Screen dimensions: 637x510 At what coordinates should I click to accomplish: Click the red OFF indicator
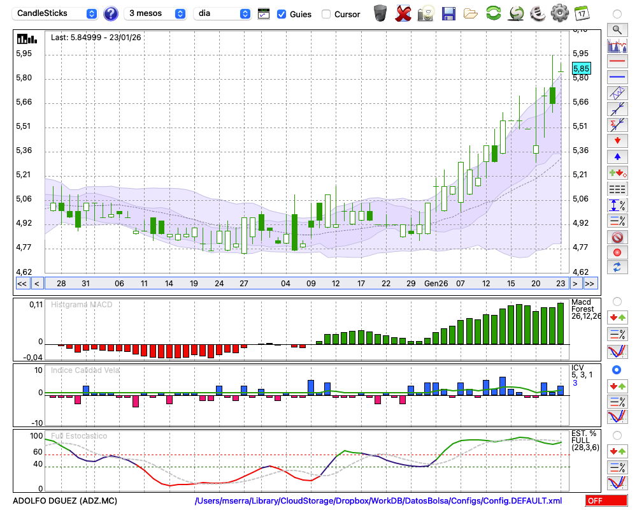(x=606, y=501)
